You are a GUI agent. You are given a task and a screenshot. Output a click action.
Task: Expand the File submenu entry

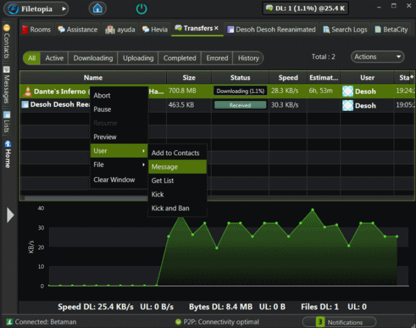click(119, 165)
